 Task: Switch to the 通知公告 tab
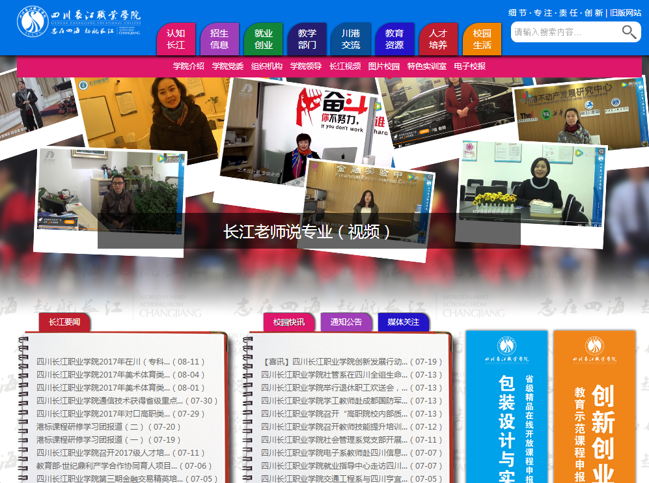(x=346, y=322)
